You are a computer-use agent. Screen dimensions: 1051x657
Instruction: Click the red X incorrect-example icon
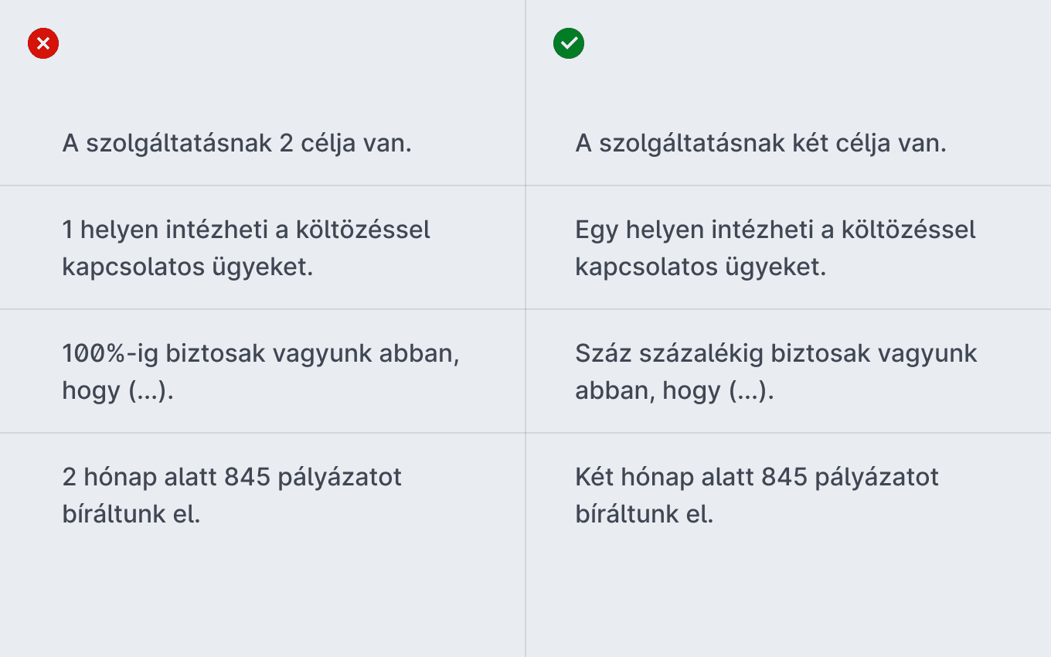pos(43,43)
